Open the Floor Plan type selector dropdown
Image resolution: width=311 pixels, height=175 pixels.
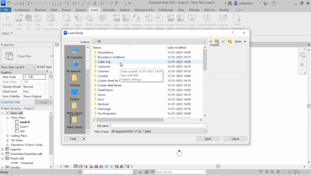[x=52, y=56]
